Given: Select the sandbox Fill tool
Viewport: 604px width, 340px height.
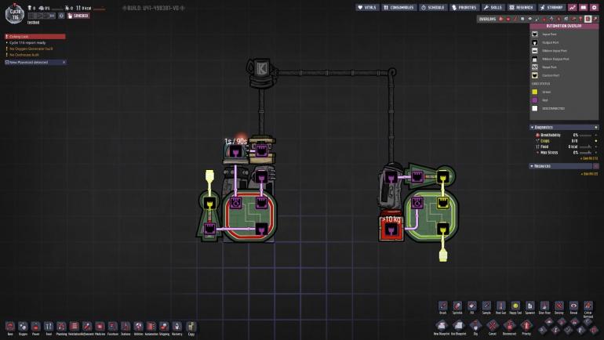Looking at the screenshot, I should [472, 307].
